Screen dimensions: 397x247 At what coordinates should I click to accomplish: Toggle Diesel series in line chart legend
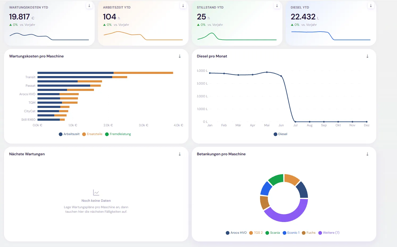[281, 134]
